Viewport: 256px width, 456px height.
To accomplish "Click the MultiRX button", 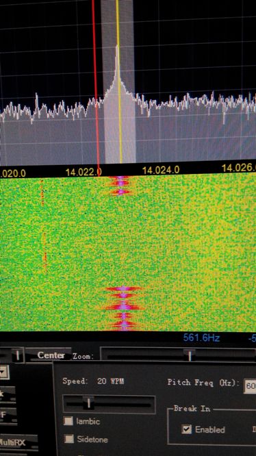I will (18, 442).
